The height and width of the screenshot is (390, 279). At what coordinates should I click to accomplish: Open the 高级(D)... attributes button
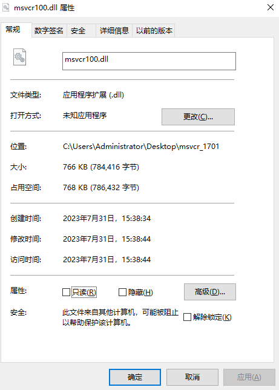(x=210, y=292)
